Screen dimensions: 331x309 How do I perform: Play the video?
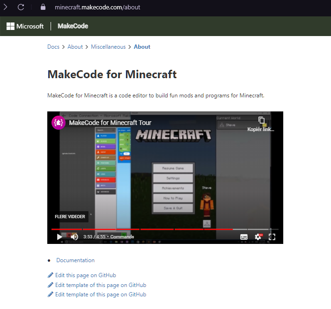point(59,237)
